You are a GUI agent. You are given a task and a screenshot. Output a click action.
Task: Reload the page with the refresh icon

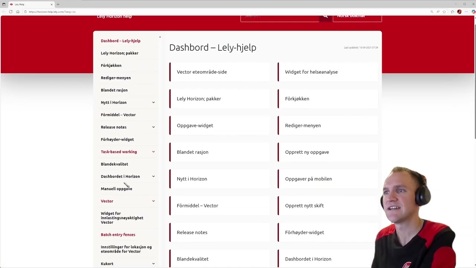click(x=11, y=12)
